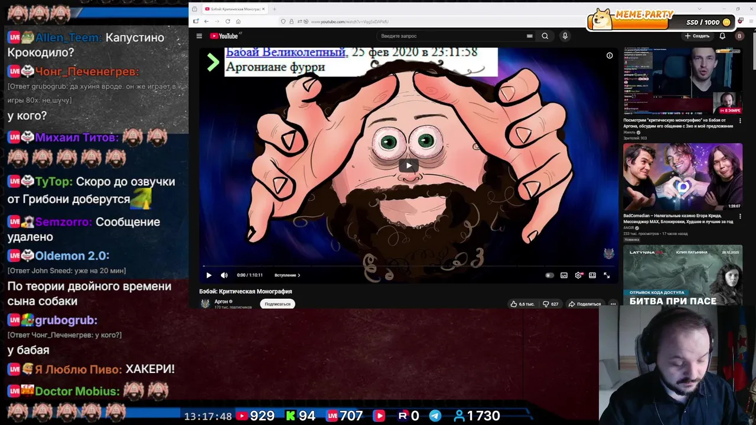Click Allen_Teem's name in chat
The width and height of the screenshot is (756, 425).
tap(68, 38)
